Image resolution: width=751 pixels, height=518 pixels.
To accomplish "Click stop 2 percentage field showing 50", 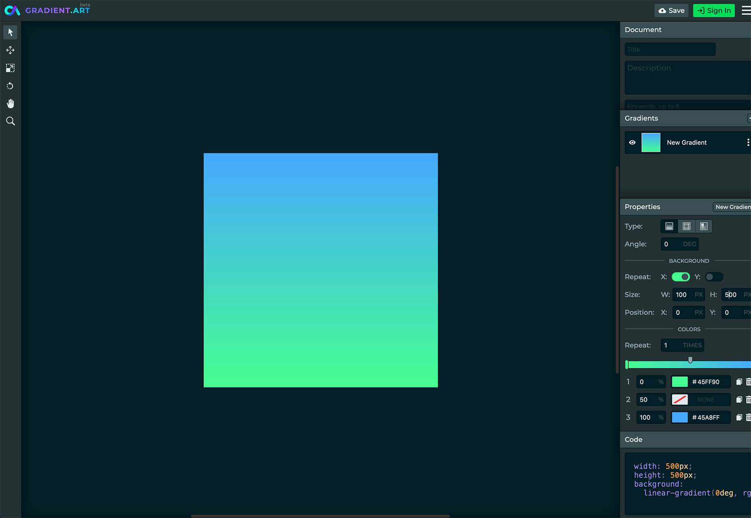I will [x=651, y=399].
